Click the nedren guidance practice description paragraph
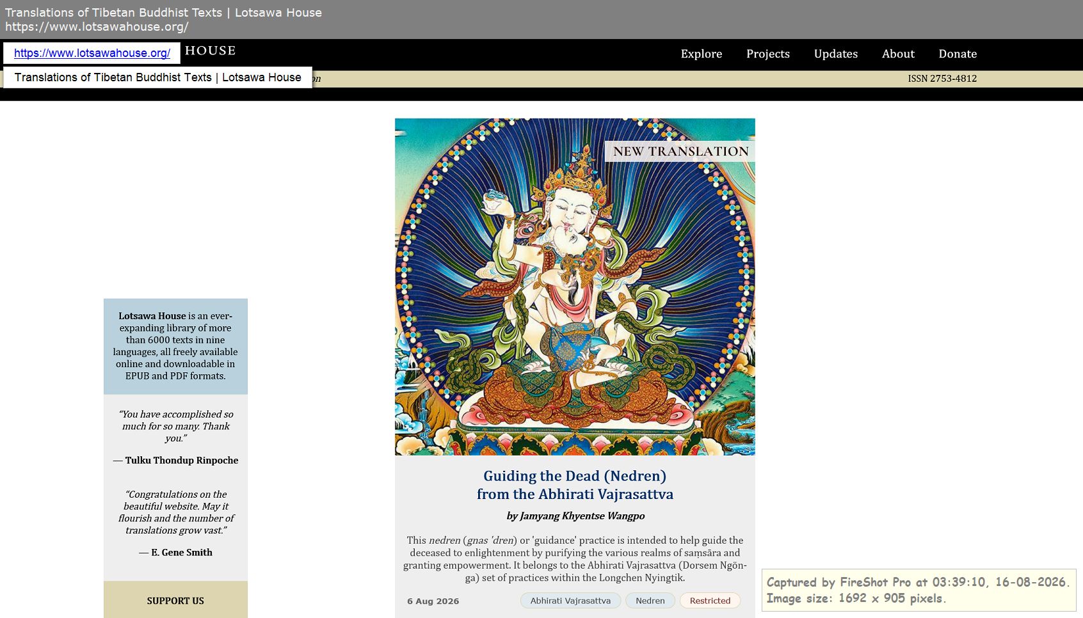1083x618 pixels. 575,559
